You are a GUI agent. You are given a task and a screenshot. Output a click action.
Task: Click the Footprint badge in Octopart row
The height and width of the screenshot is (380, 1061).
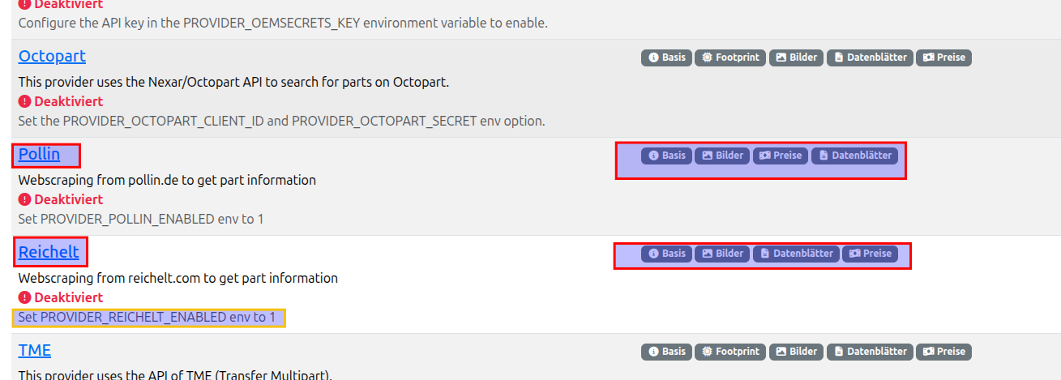tap(730, 58)
